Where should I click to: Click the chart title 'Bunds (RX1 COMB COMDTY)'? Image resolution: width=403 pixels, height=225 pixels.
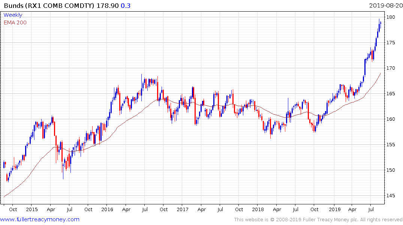tap(49, 5)
